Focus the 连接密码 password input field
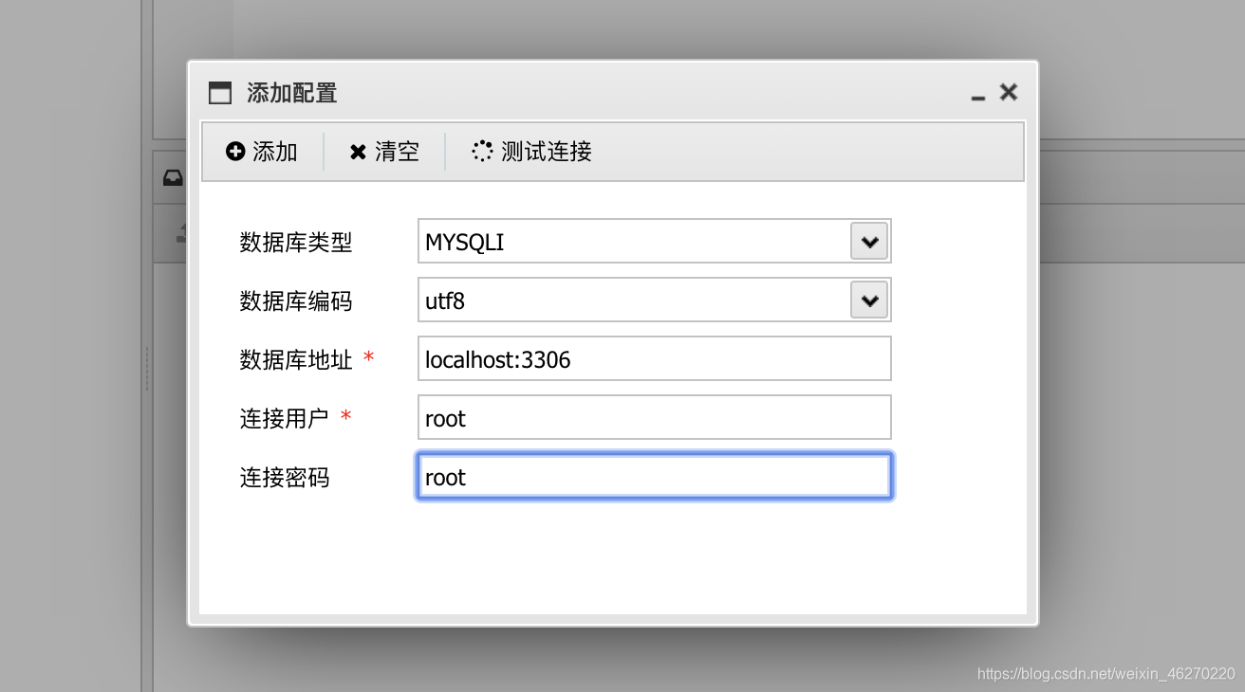This screenshot has height=692, width=1245. click(x=655, y=477)
